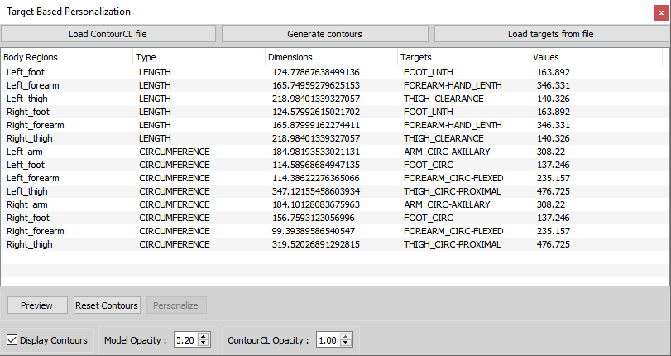Close the Target Based Personalization dialog
Viewport: 671px width, 356px height.
pos(661,13)
